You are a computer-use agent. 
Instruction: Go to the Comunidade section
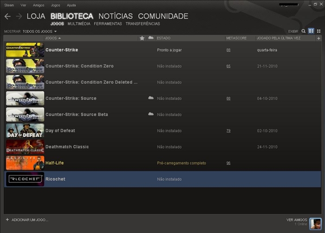coord(163,16)
